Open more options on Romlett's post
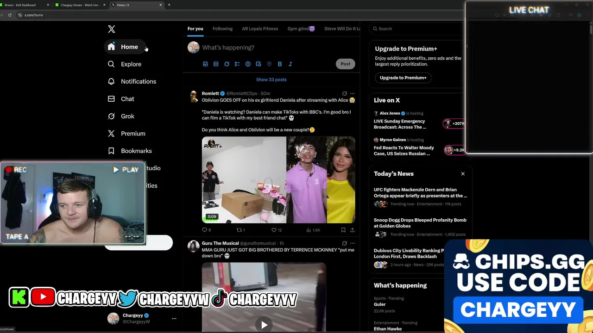Image resolution: width=593 pixels, height=333 pixels. point(352,93)
